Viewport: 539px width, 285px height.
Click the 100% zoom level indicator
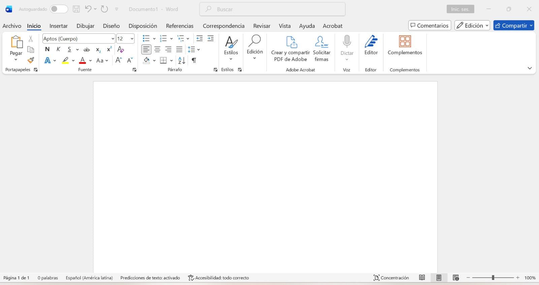530,278
